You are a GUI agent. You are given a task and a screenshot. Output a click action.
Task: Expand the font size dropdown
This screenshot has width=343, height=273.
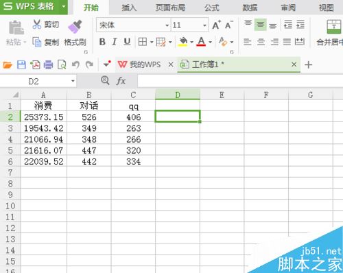(x=204, y=25)
